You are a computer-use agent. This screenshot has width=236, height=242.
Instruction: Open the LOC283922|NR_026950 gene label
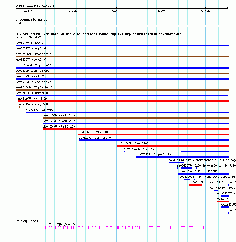point(59,224)
